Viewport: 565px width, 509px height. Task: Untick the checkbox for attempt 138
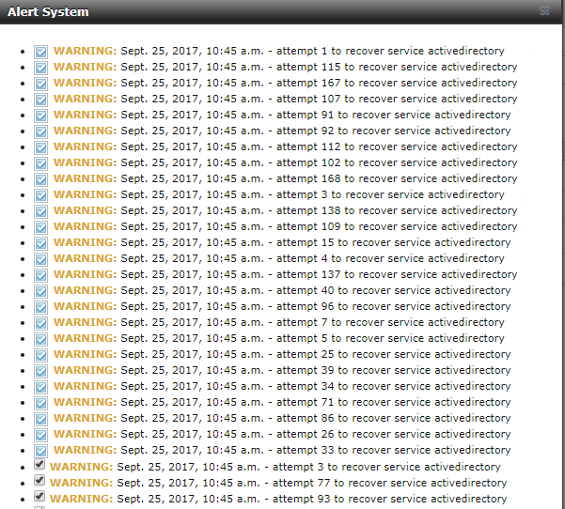tap(40, 211)
